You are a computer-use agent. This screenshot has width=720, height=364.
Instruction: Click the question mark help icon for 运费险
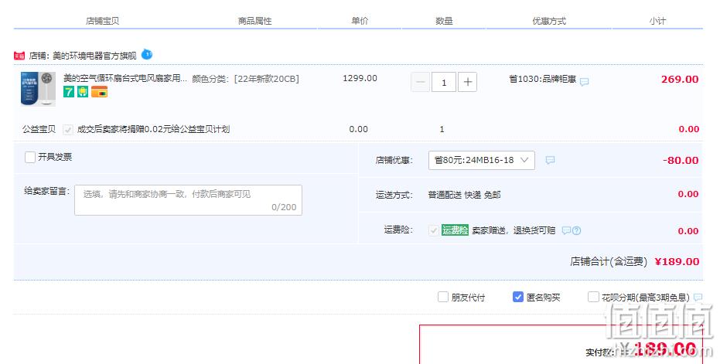click(577, 230)
